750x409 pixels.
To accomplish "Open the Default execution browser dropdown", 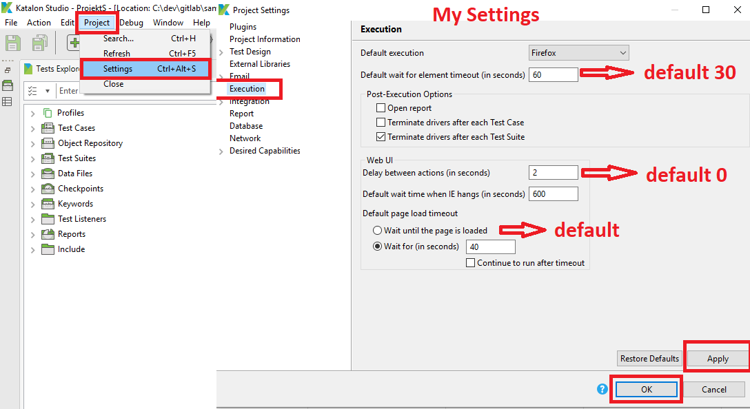I will click(579, 53).
